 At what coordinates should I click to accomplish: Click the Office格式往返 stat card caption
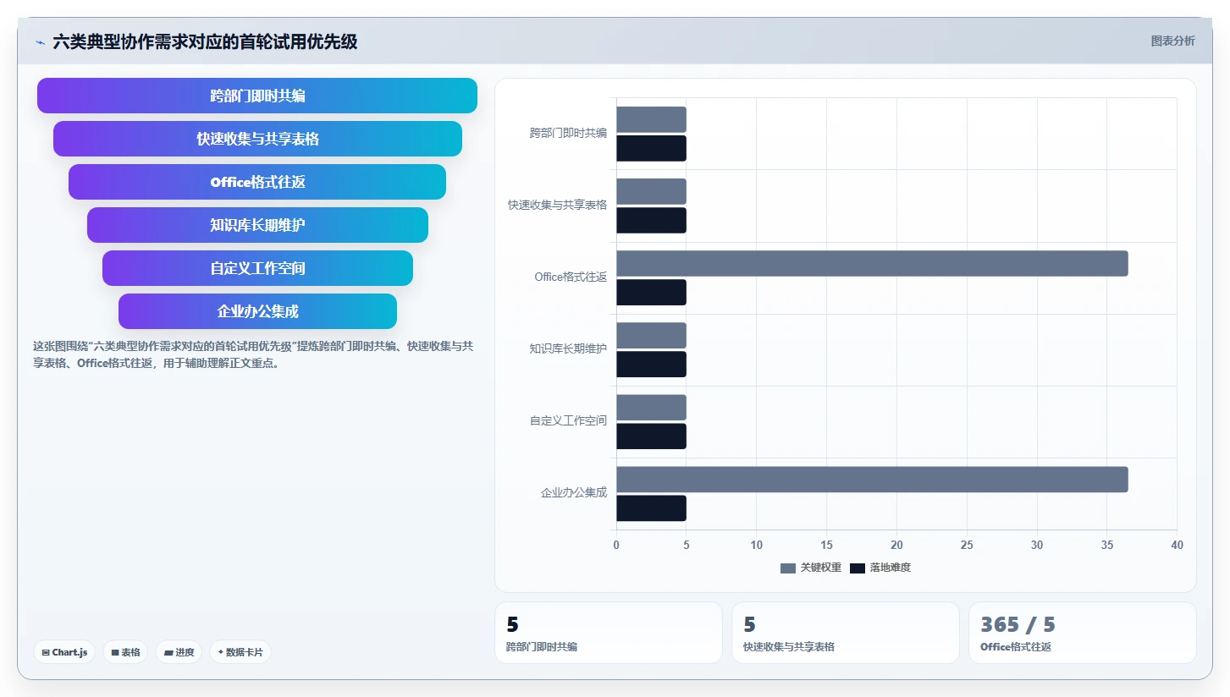point(1016,647)
